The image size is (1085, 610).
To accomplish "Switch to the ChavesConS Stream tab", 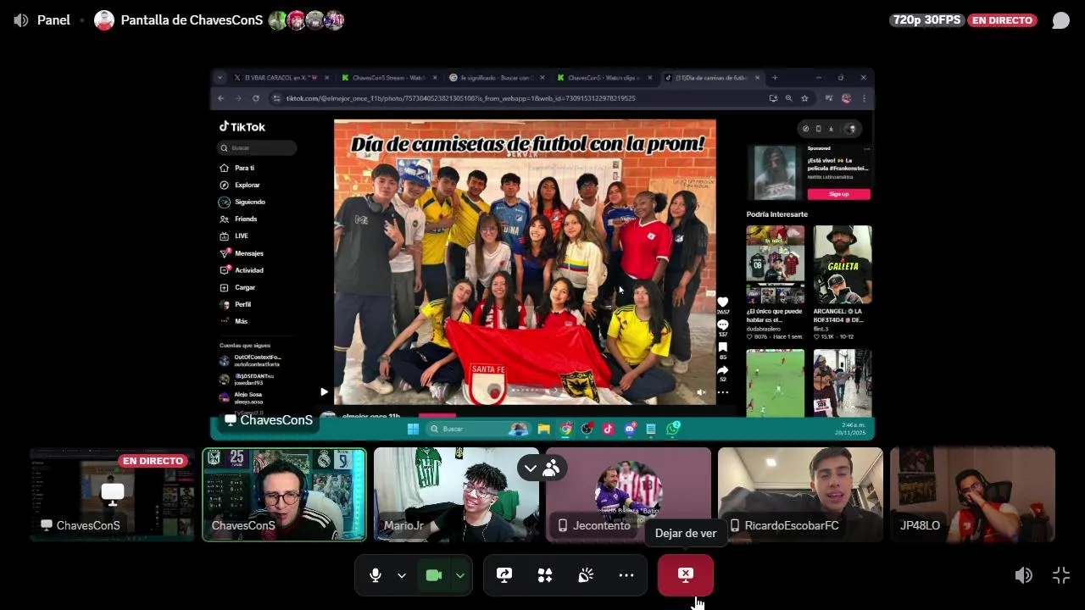I will 389,77.
